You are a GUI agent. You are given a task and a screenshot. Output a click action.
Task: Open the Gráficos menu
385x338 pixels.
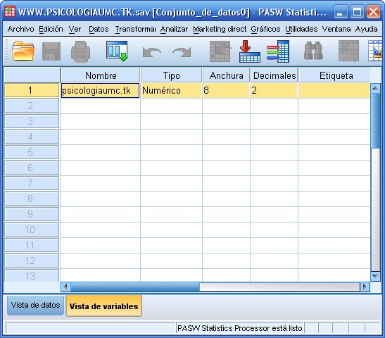pyautogui.click(x=265, y=29)
